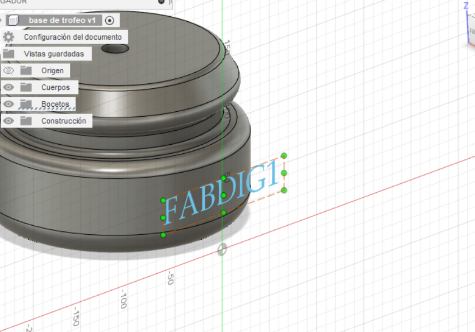
Task: Open Configuración del documento in the browser
Action: point(73,37)
